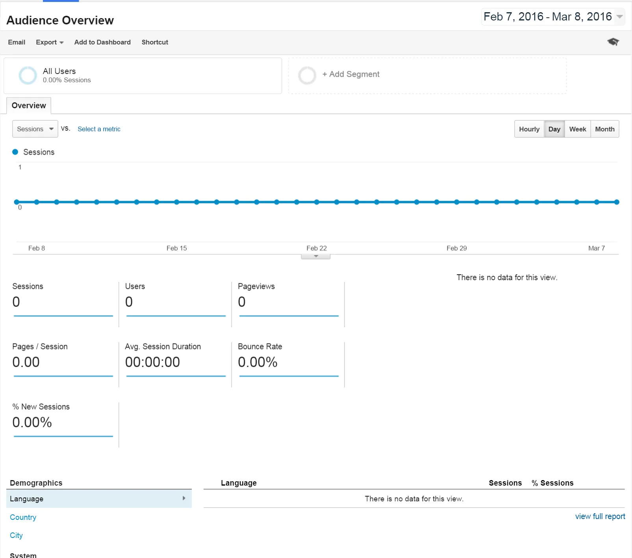Click Add to Dashboard

pos(102,42)
